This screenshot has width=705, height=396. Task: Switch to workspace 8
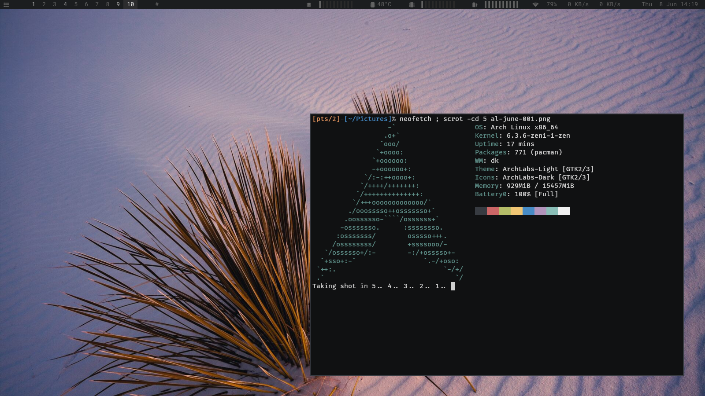108,4
